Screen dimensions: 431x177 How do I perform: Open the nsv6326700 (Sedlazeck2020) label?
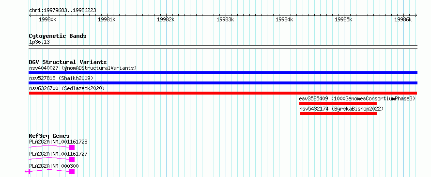pyautogui.click(x=67, y=88)
